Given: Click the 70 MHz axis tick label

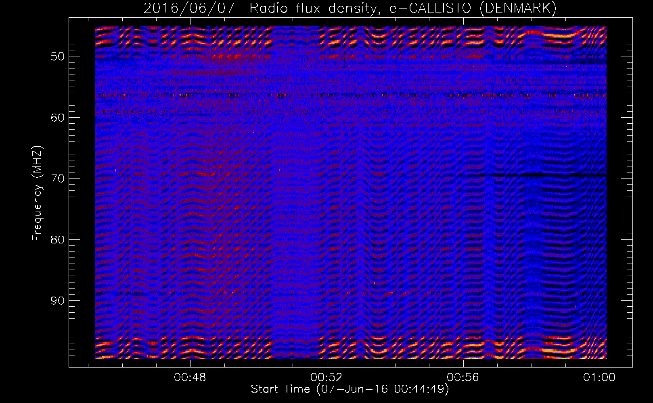Looking at the screenshot, I should pyautogui.click(x=57, y=179).
